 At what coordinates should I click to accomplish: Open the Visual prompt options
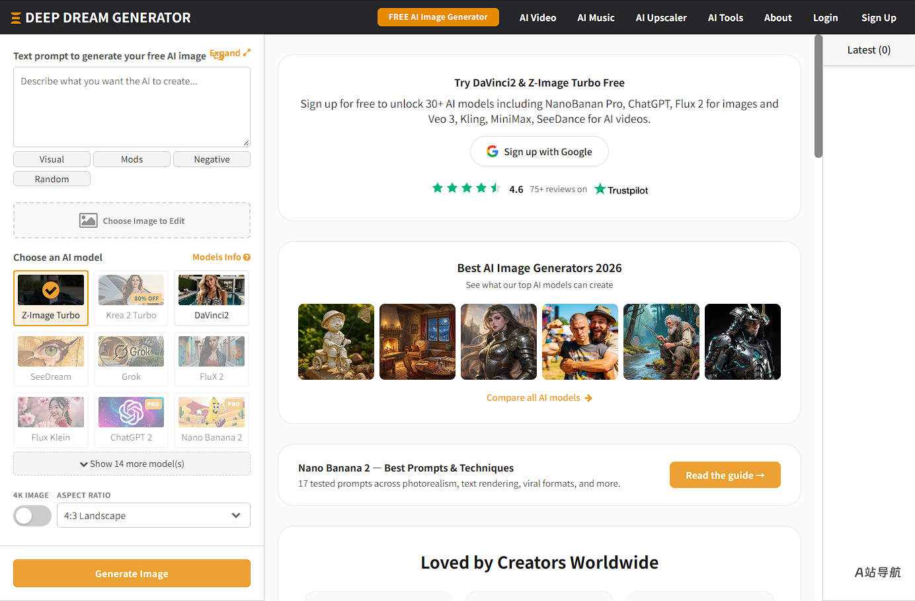52,159
